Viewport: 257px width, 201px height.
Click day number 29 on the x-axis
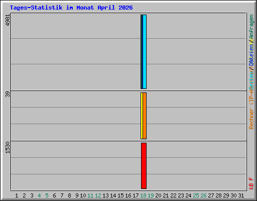(226, 195)
